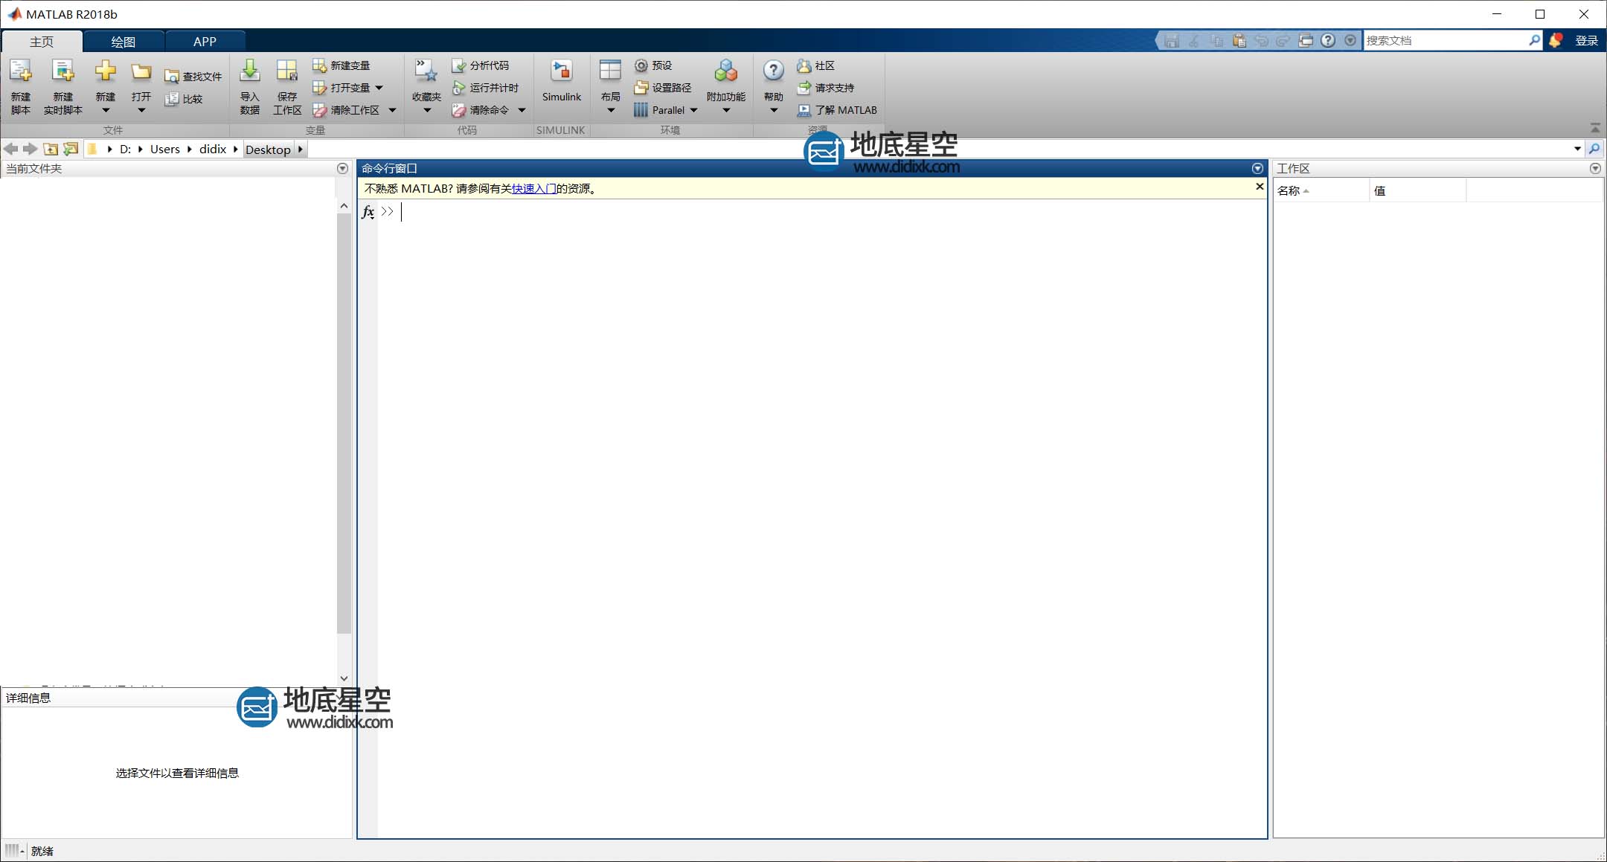This screenshot has width=1607, height=862.
Task: Open the 帮助 help icon
Action: (774, 71)
